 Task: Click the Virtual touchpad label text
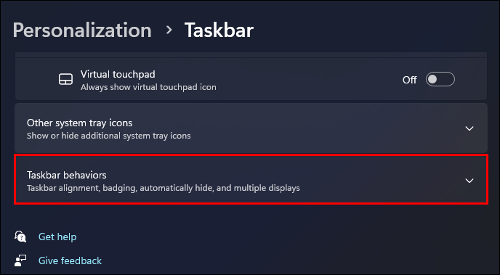tap(118, 75)
